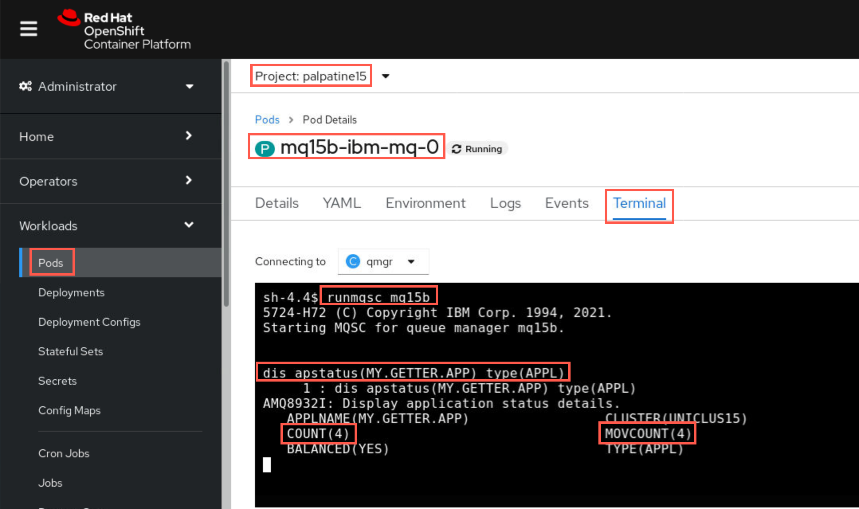Click the terminal cursor block
This screenshot has width=859, height=509.
tap(267, 465)
